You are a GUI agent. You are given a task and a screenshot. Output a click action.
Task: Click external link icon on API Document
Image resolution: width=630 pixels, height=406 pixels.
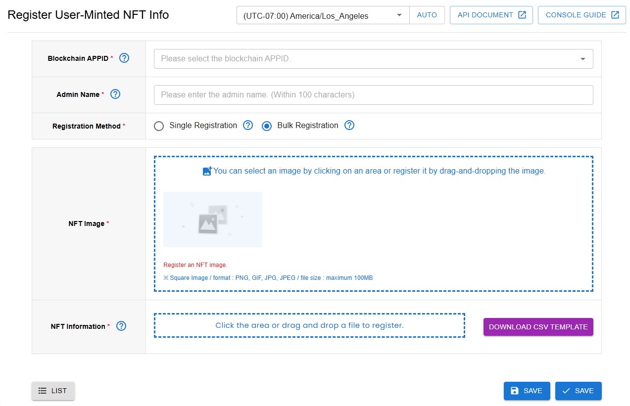(x=522, y=15)
